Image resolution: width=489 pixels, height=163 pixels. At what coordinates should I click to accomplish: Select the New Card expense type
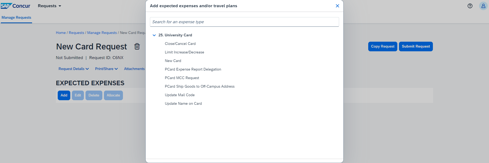point(173,61)
